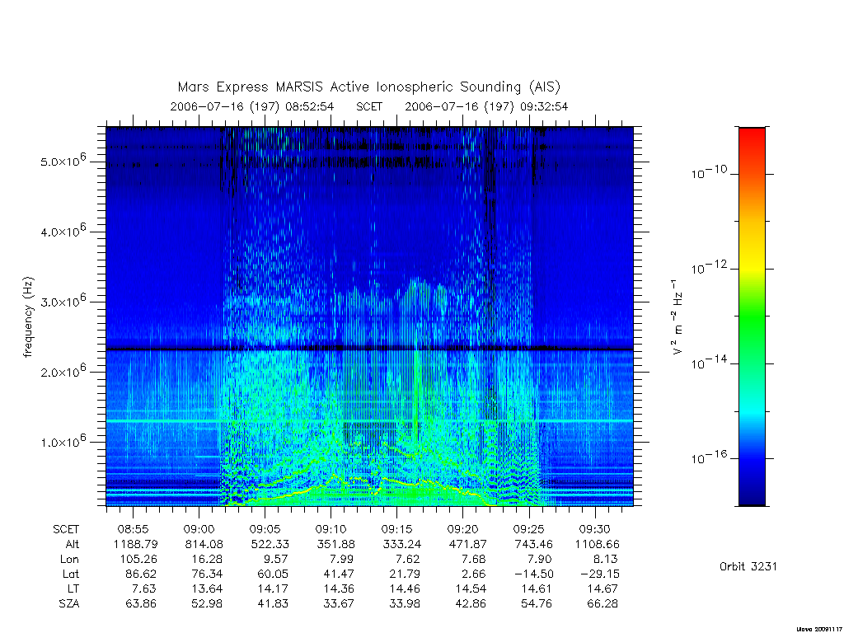Click the V² m⁻² Hz⁻¹ units label
844x633 pixels.
point(678,317)
